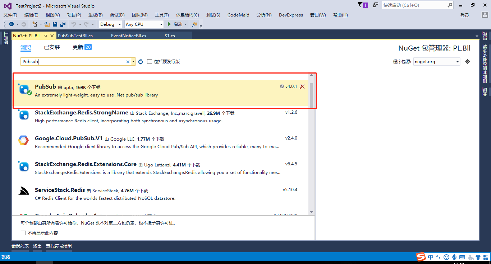Show the 已安装 packages tab
This screenshot has width=491, height=264.
click(x=52, y=47)
